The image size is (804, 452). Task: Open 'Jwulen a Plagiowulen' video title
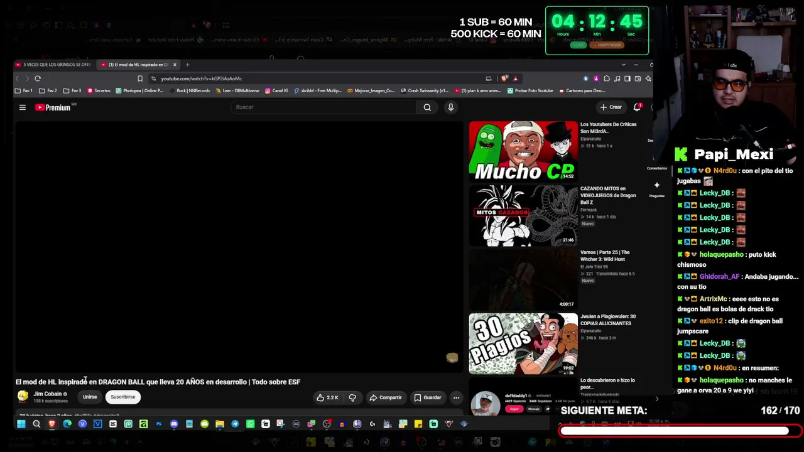tap(608, 320)
